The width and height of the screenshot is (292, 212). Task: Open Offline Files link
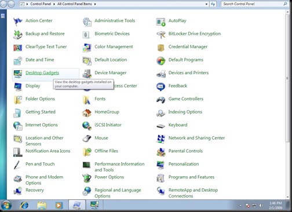pyautogui.click(x=106, y=151)
